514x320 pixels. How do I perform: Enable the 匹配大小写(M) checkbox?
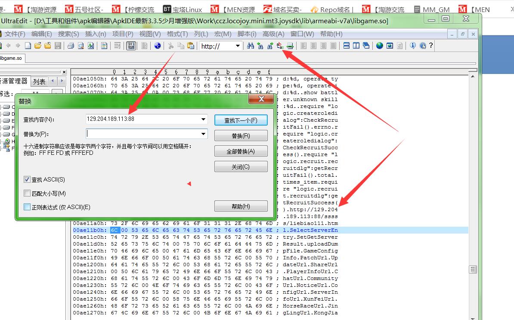[27, 194]
